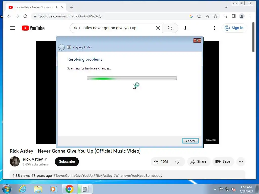Launch Internet Explorer from taskbar
The width and height of the screenshot is (259, 194).
tap(23, 189)
